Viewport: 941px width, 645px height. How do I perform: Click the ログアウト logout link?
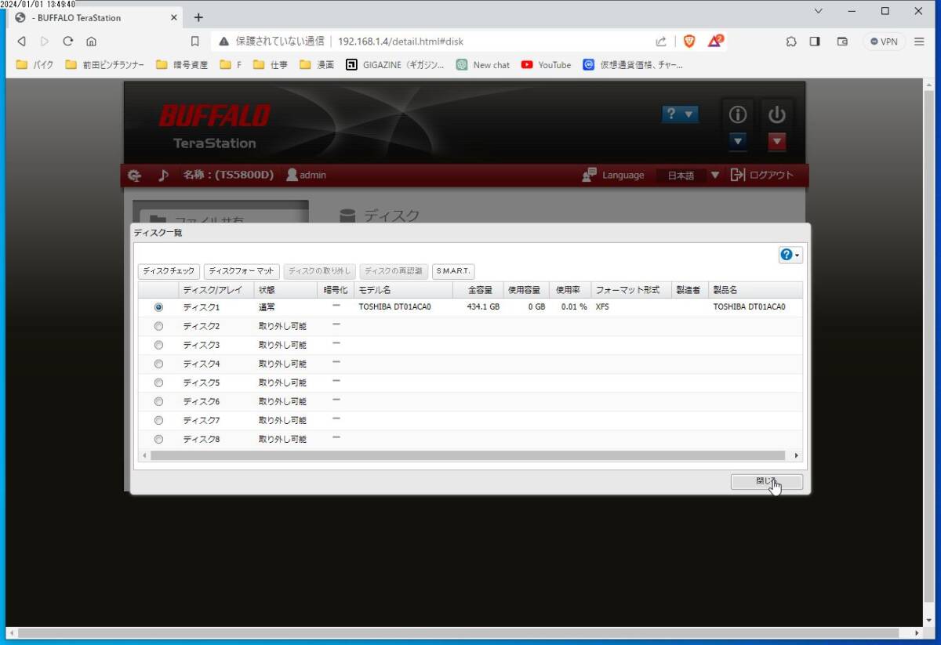click(x=762, y=176)
